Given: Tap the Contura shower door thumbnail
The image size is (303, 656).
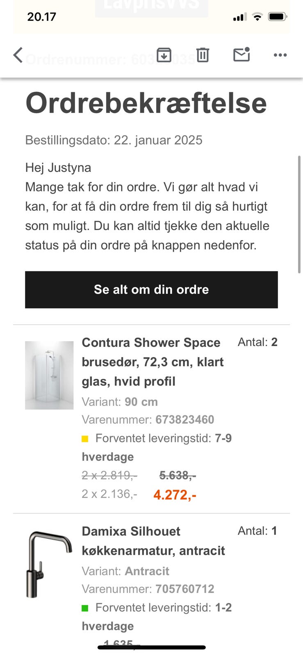Looking at the screenshot, I should coord(49,375).
